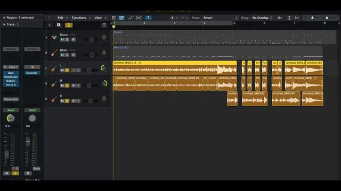Open the Gain plugin slot
Viewport: 341px width, 191px height.
pyautogui.click(x=11, y=73)
